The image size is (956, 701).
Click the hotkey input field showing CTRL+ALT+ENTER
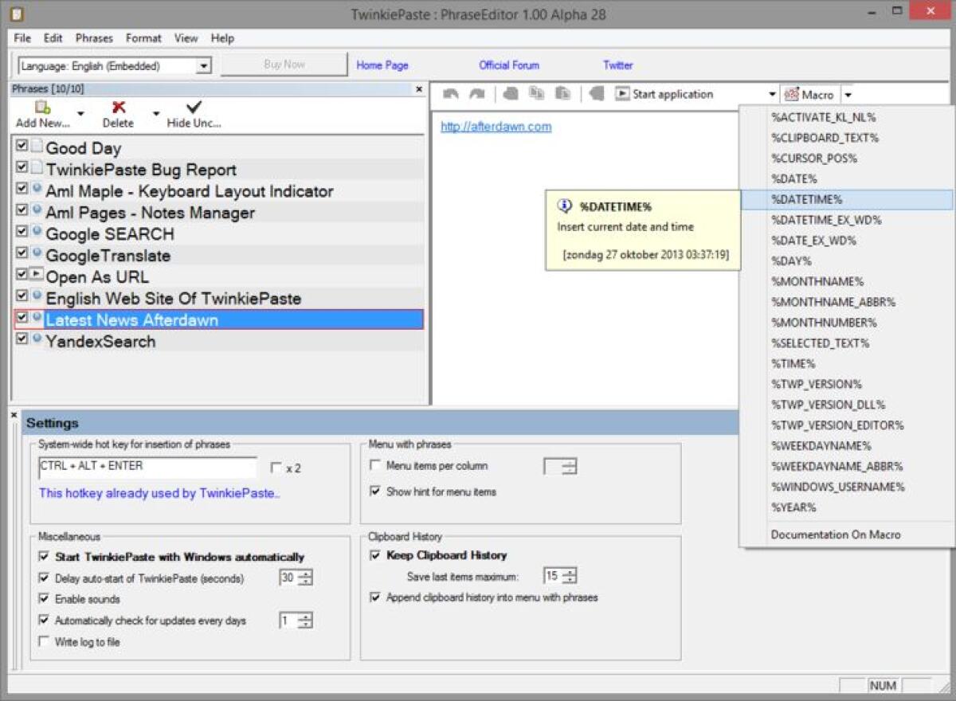[x=143, y=468]
